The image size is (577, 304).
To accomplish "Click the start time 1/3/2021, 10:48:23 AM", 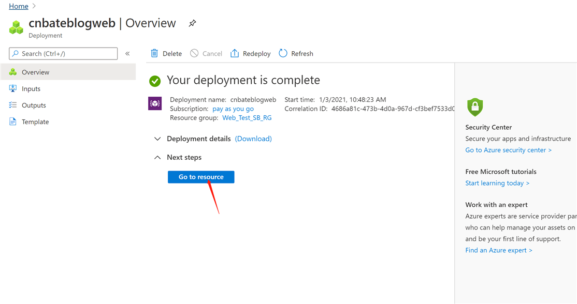I will (353, 99).
